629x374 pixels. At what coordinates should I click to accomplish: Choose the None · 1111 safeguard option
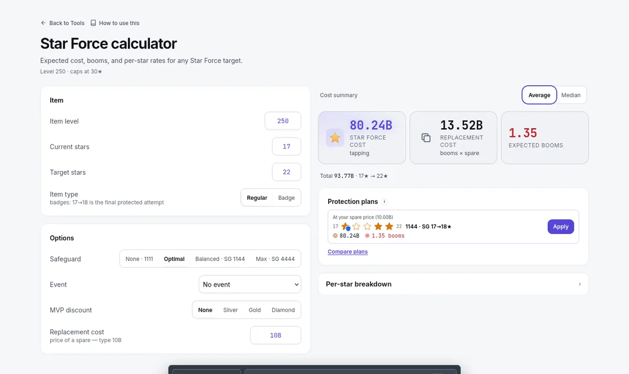(139, 259)
